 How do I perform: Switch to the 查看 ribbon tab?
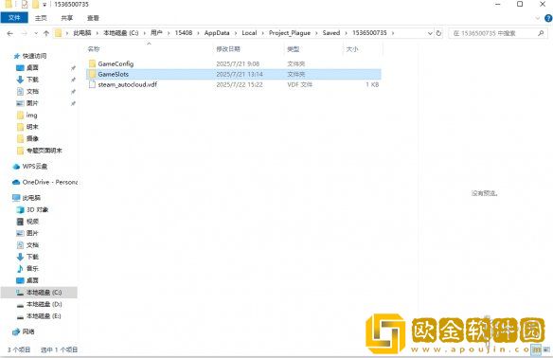93,18
